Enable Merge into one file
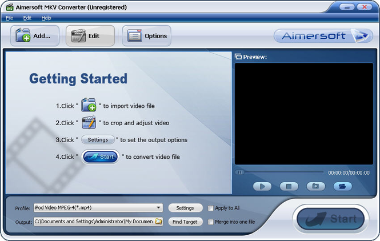Screen dimensions: 380x241 (211, 222)
